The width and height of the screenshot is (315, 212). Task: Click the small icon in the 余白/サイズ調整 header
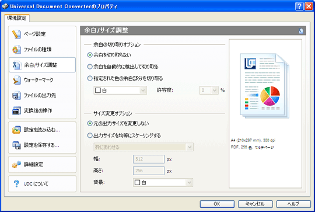[x=301, y=31]
